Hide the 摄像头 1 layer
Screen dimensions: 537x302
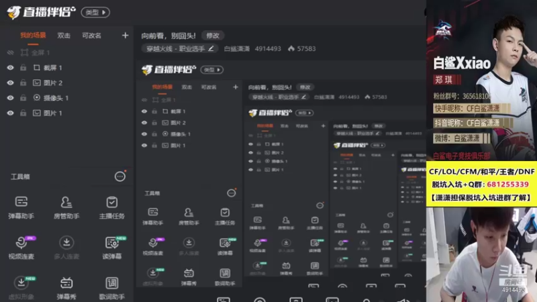click(x=10, y=98)
